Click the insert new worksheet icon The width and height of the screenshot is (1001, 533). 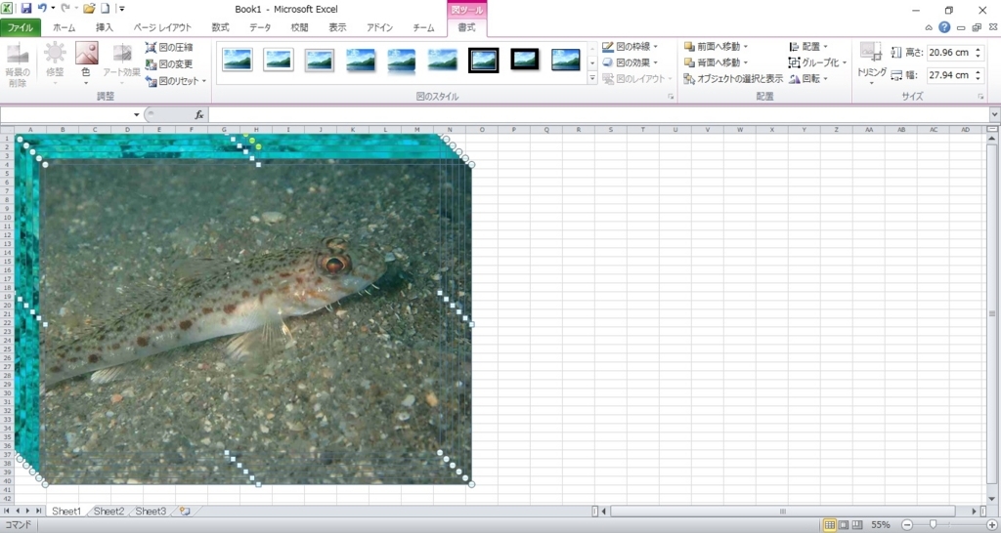[x=185, y=512]
